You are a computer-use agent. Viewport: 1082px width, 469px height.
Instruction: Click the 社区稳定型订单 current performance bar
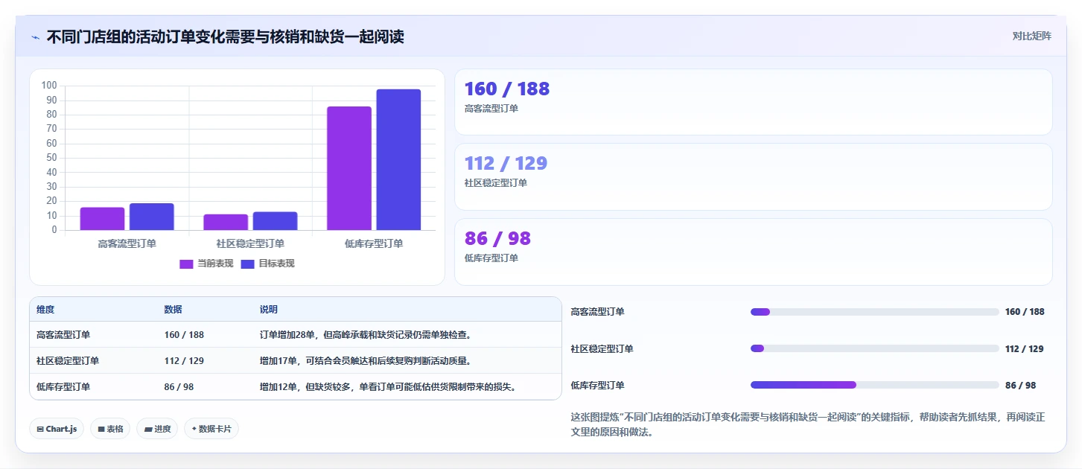pos(226,222)
